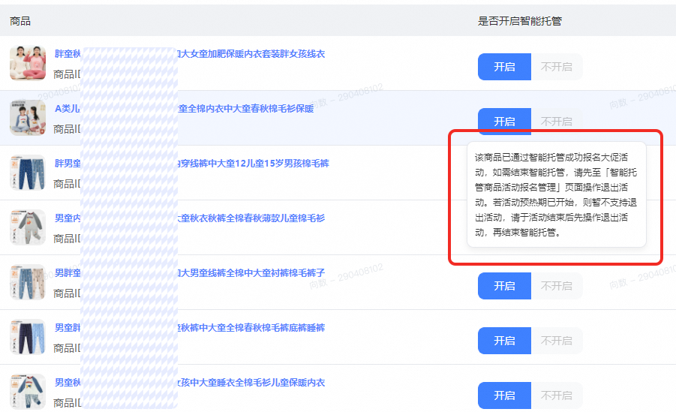The image size is (676, 412).
Task: Select 不开启 for 男童秋 睡衣全棉毛衫 row
Action: (557, 395)
